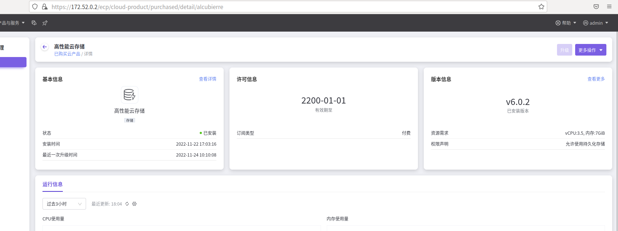Open the 更多操作 dropdown
The width and height of the screenshot is (618, 231).
590,50
